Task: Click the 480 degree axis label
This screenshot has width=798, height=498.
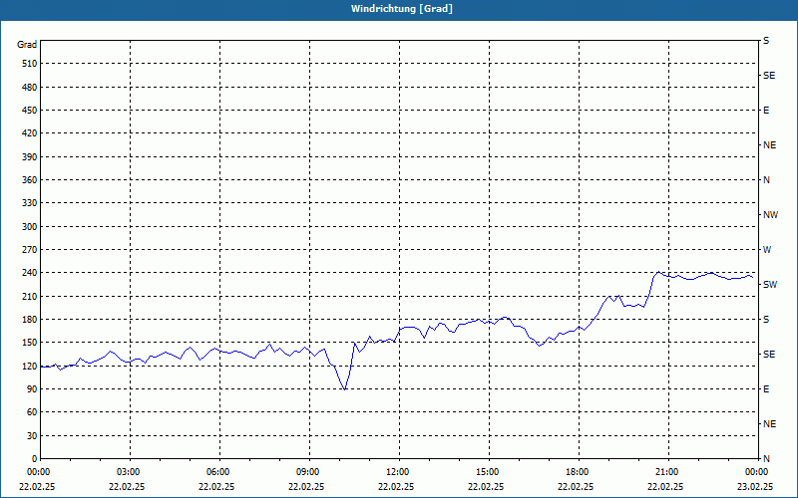Action: (30, 87)
